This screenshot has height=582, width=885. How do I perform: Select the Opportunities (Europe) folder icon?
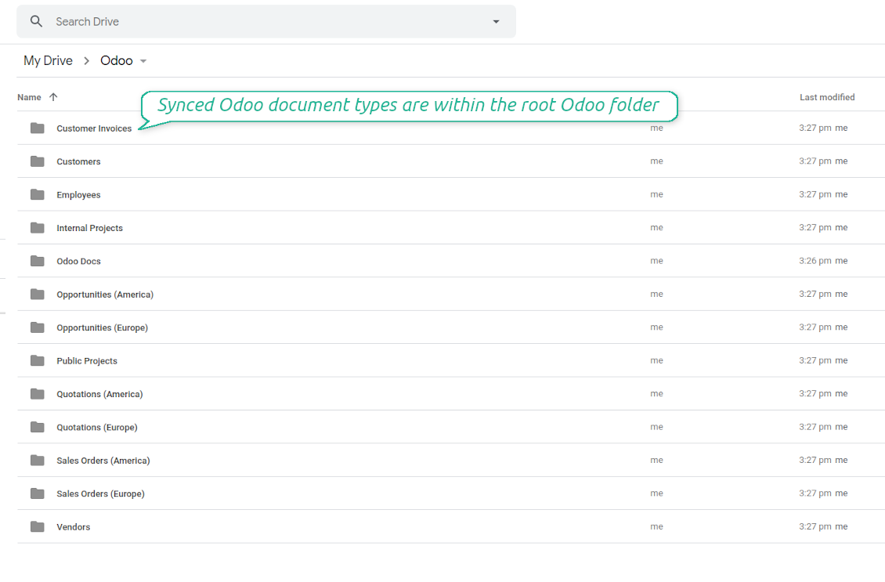[x=38, y=327]
